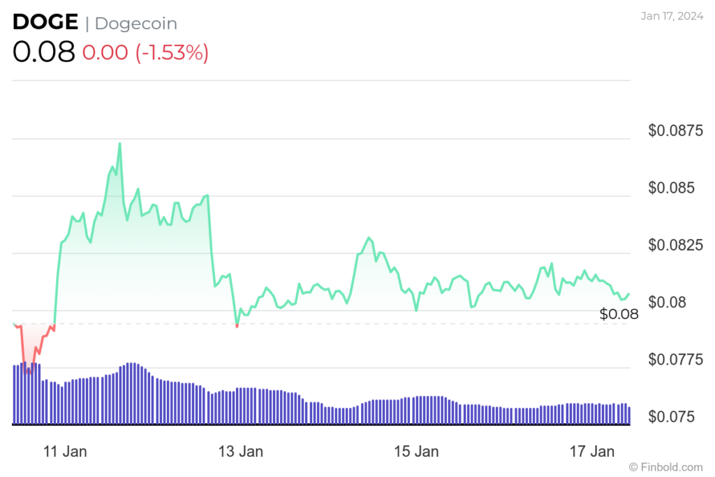Click the $0.08 reference line price tag
This screenshot has width=715, height=477.
point(619,314)
